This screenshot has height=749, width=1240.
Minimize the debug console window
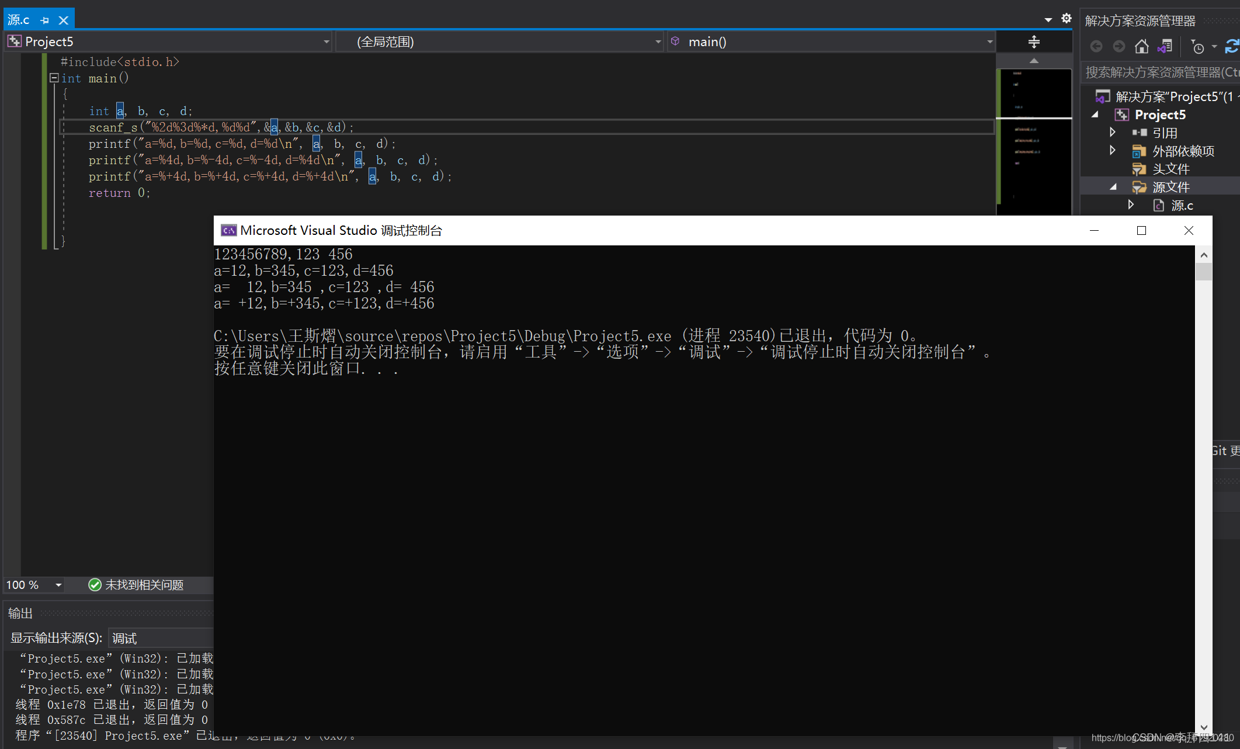click(1094, 230)
